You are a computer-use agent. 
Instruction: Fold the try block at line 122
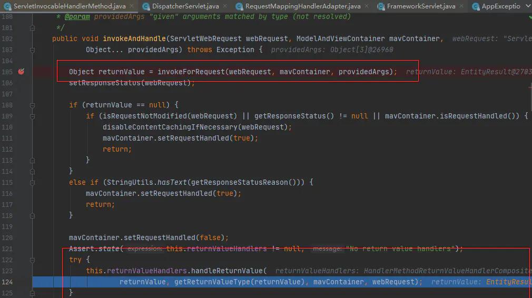pos(33,260)
